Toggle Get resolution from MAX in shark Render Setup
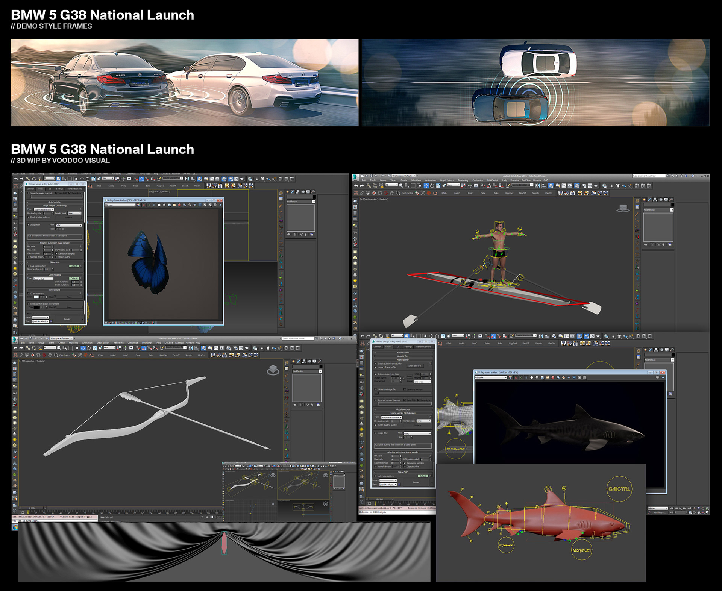The image size is (722, 591). pos(375,374)
